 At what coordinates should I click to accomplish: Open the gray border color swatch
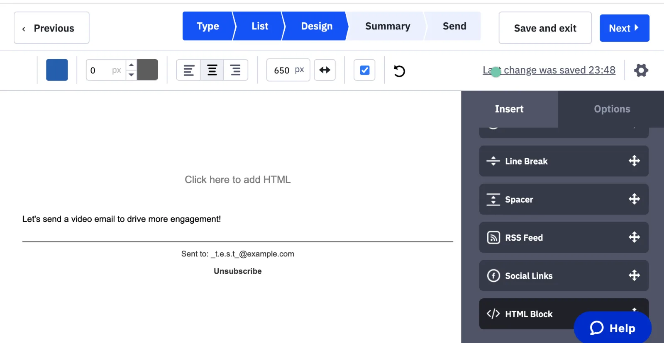click(148, 70)
